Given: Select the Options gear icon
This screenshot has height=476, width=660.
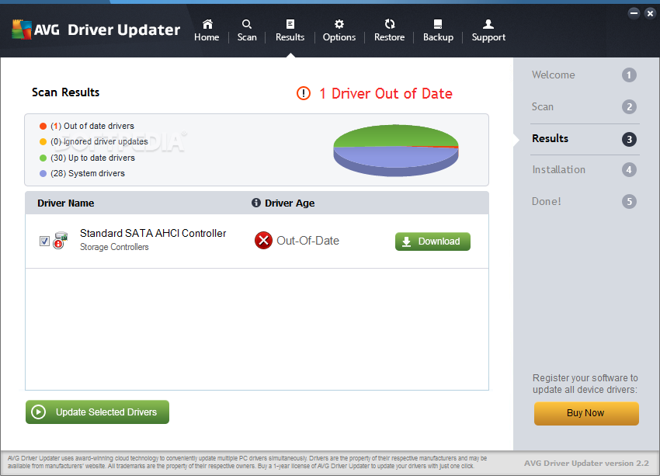Looking at the screenshot, I should coord(339,24).
